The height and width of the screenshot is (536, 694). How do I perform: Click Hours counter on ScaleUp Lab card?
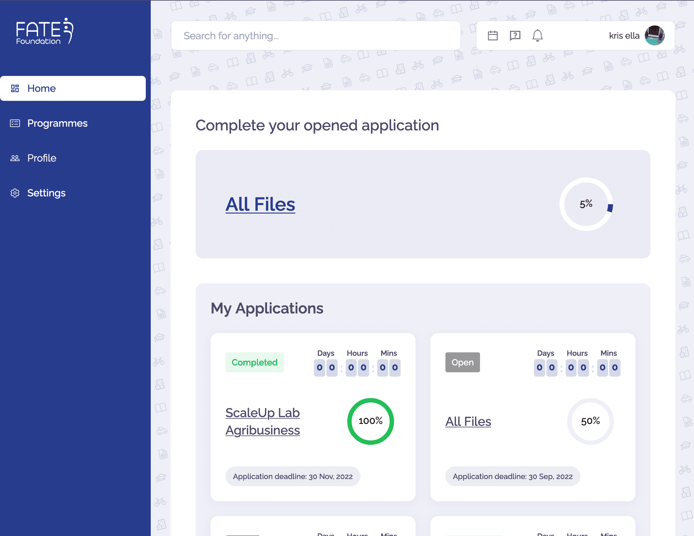(x=357, y=368)
